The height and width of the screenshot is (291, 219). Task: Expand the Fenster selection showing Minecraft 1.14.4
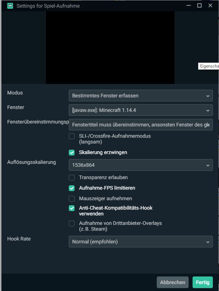140,110
